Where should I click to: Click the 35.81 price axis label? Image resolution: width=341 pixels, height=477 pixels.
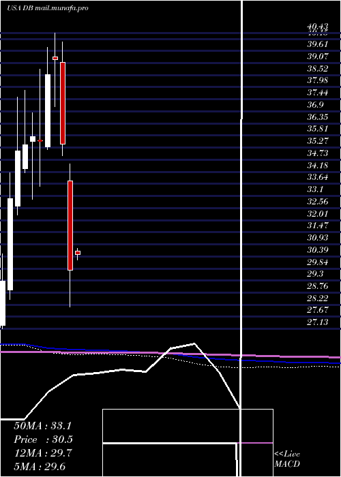(x=318, y=129)
